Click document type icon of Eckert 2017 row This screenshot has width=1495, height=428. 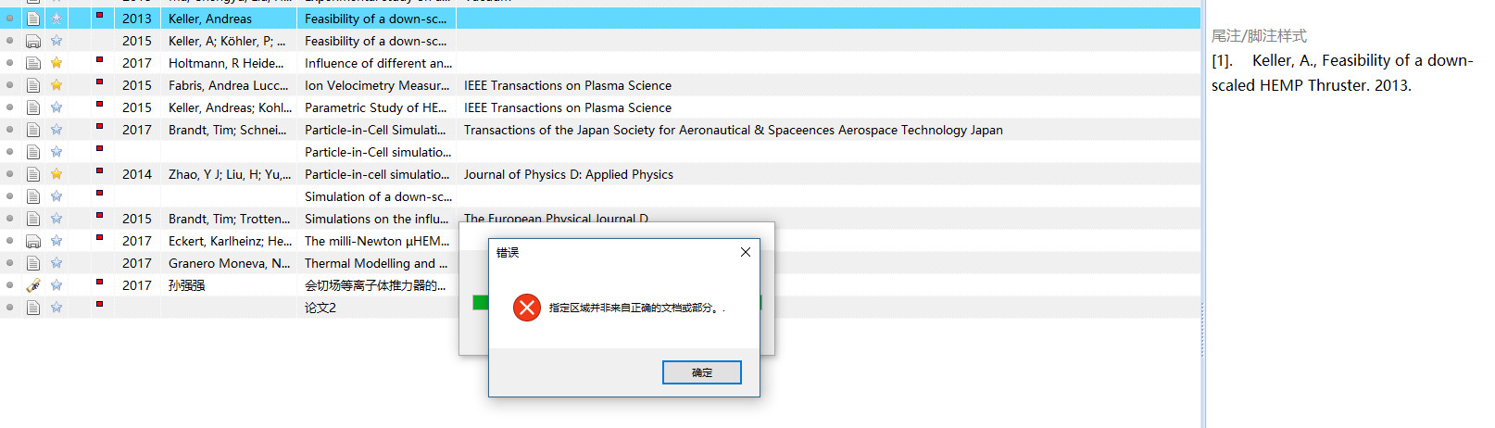[33, 241]
